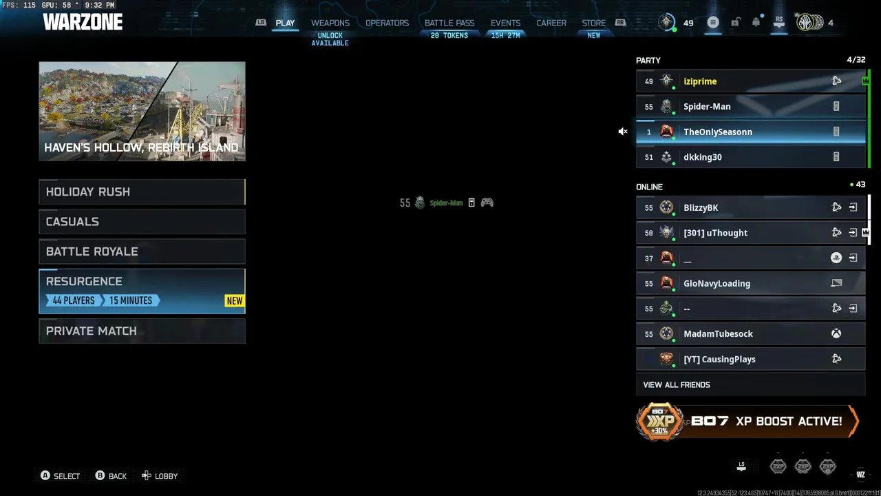
Task: Open the BO7 XP BOOST ACTIVE banner
Action: [747, 422]
